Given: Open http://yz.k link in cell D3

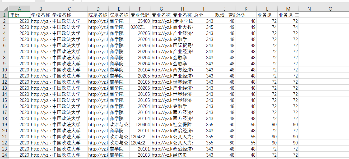Looking at the screenshot, I should click(x=98, y=27).
